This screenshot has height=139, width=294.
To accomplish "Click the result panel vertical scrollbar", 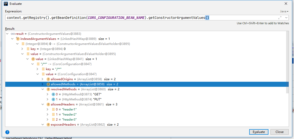I will point(287,62).
